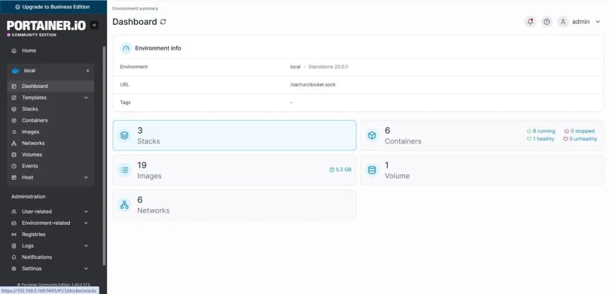Open the admin account dropdown arrow

coord(598,22)
